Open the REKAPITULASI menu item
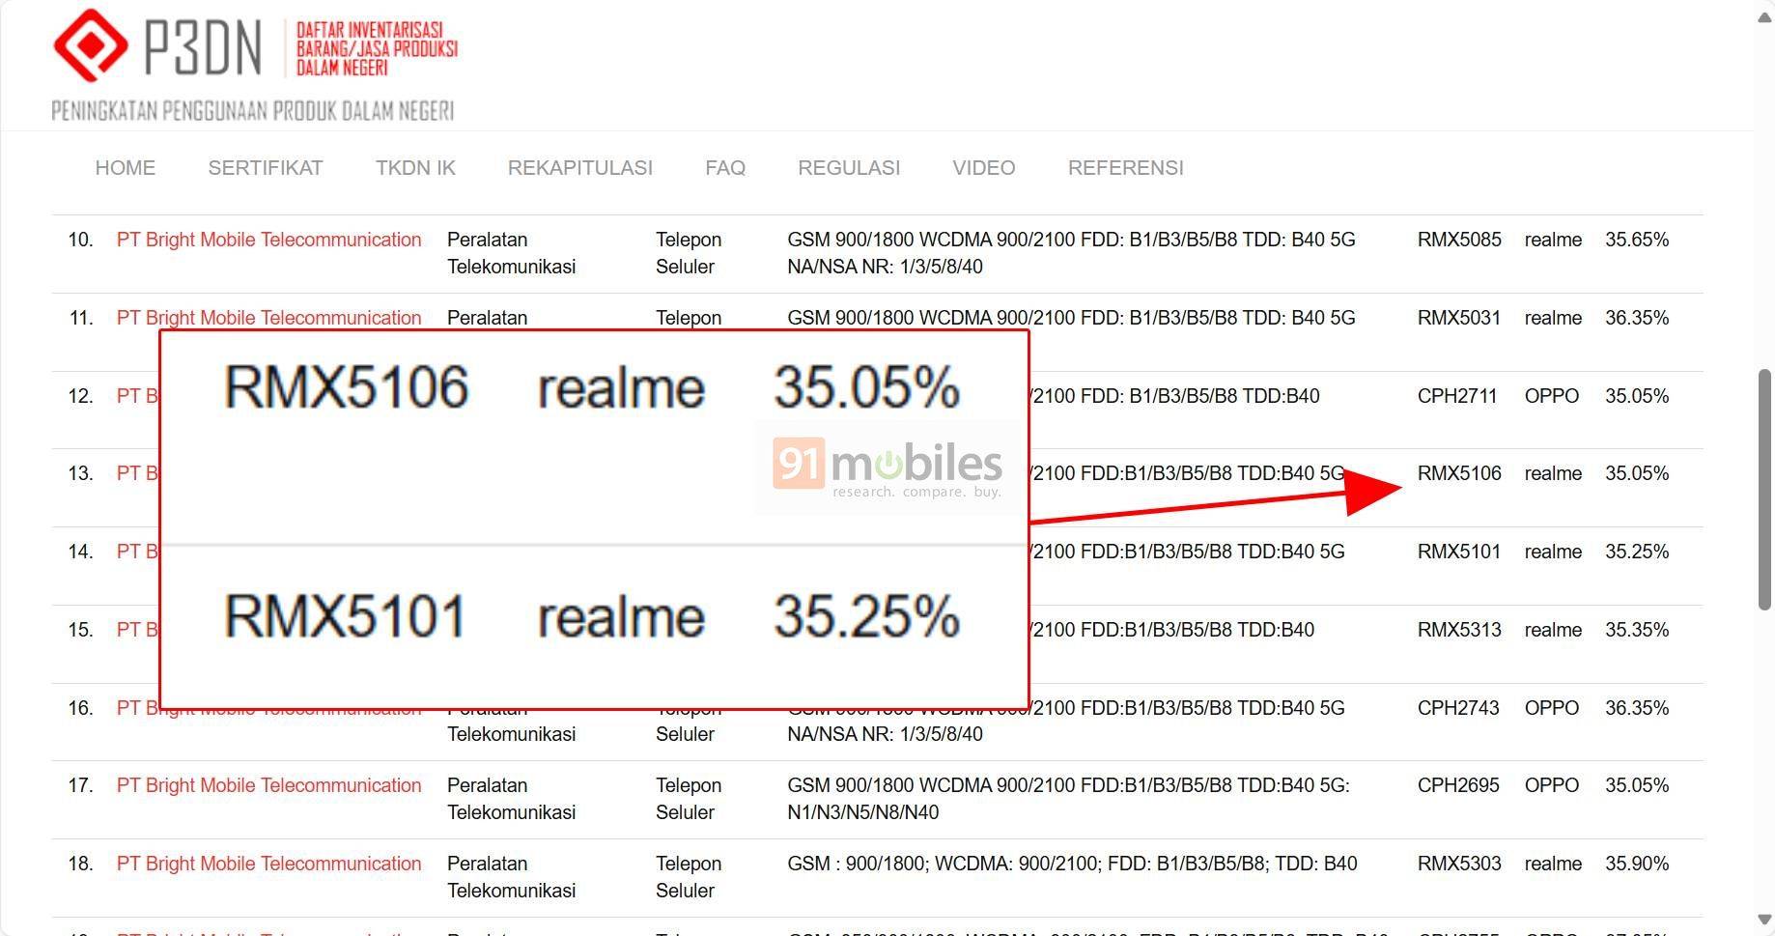 pos(580,168)
